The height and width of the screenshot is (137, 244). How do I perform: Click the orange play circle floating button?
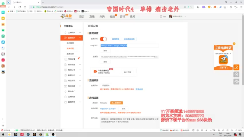(x=236, y=67)
